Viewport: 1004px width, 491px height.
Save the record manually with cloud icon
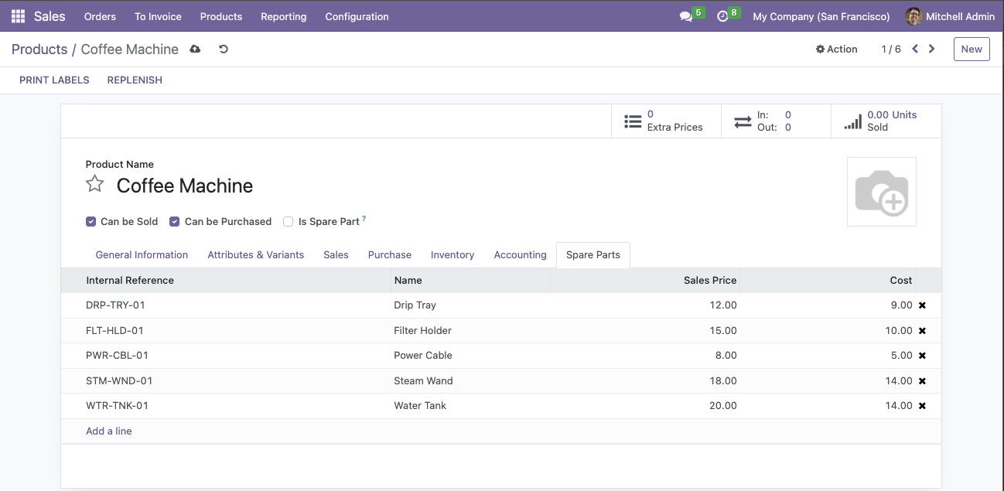195,49
